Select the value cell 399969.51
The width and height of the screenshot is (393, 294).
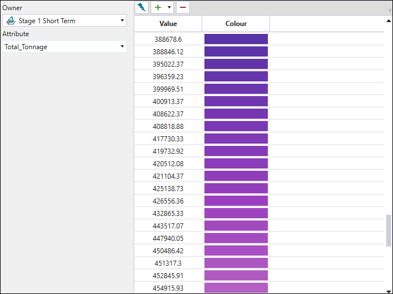[x=168, y=89]
